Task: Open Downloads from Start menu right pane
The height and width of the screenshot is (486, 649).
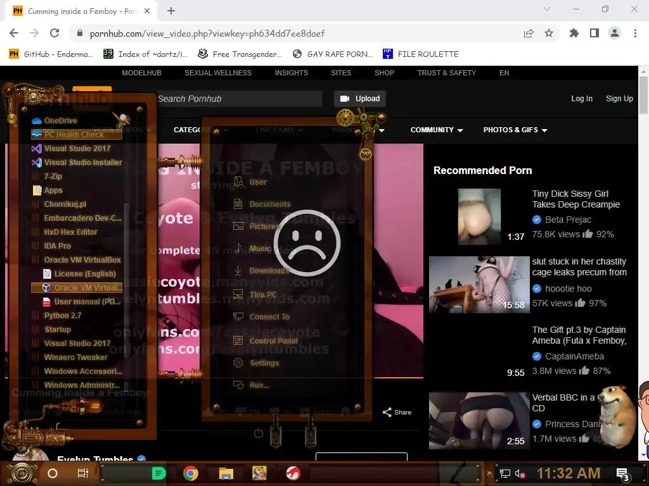Action: pos(261,271)
